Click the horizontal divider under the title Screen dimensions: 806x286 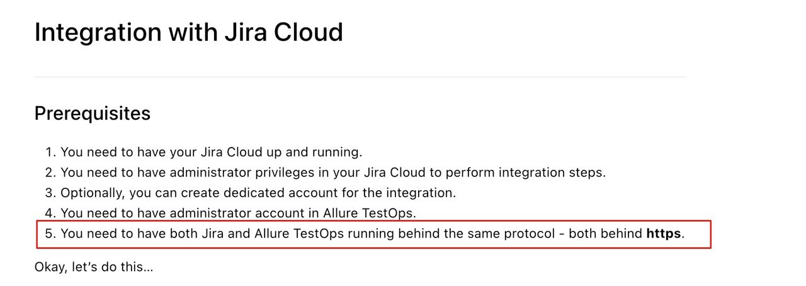coord(360,77)
